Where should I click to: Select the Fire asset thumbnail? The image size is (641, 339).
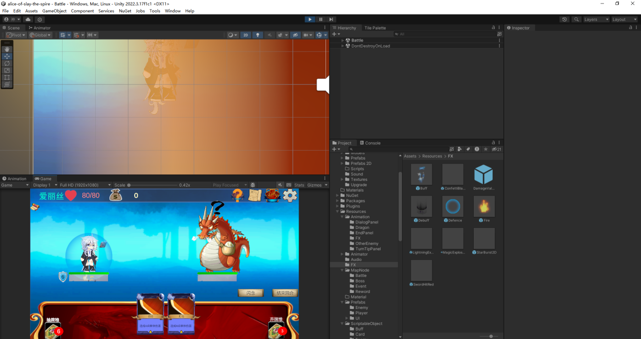click(484, 206)
